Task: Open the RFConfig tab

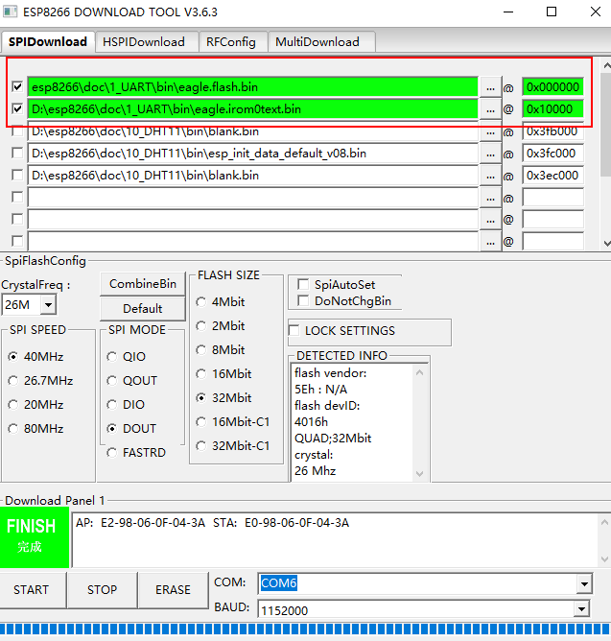Action: pos(233,41)
